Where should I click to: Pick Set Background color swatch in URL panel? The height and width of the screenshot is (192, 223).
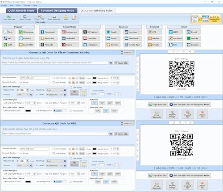(65, 182)
